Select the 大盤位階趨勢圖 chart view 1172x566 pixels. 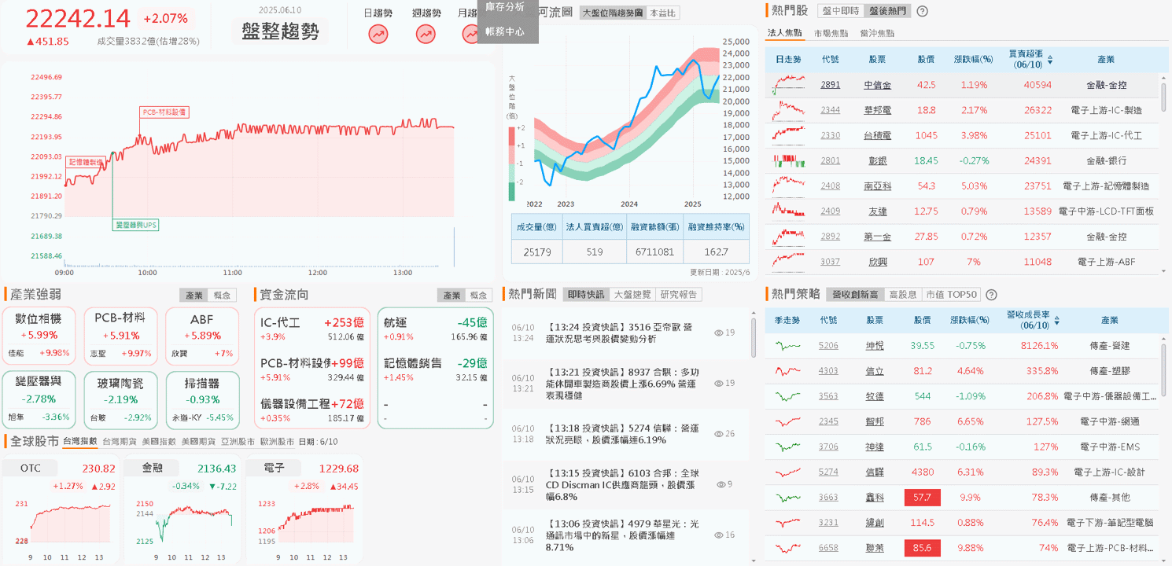[612, 13]
